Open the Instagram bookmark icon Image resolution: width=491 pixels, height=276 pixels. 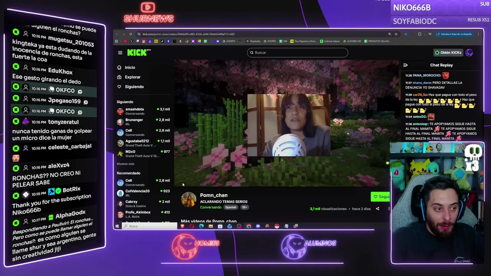coord(143,41)
